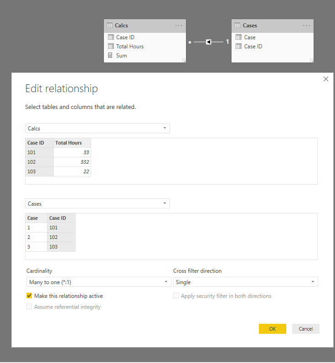Click the many-side asterisk of the relationship line
This screenshot has width=335, height=363.
190,42
